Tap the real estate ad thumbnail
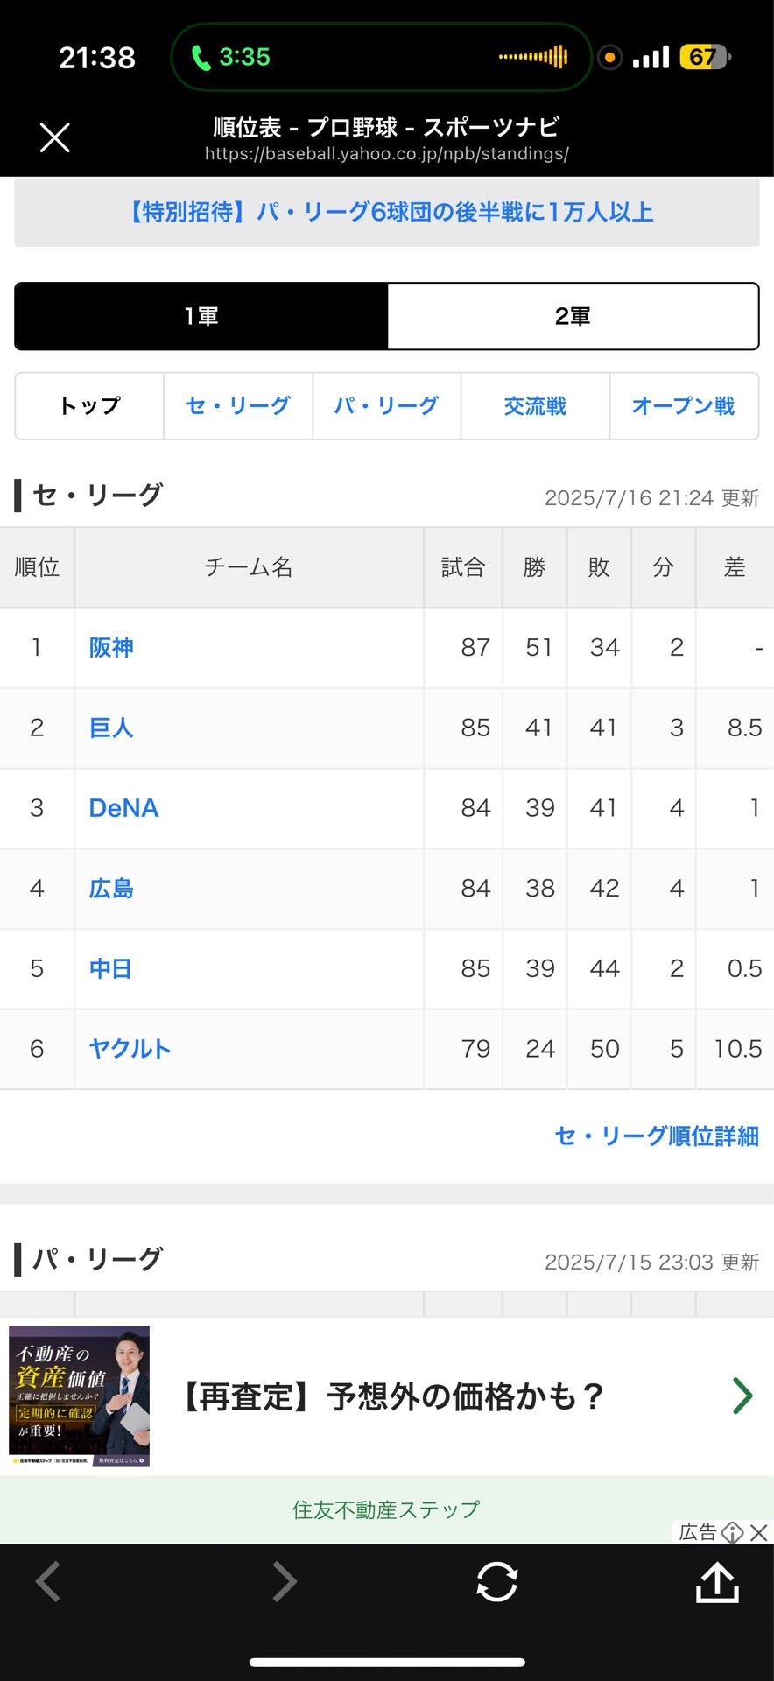774x1681 pixels. click(80, 1396)
